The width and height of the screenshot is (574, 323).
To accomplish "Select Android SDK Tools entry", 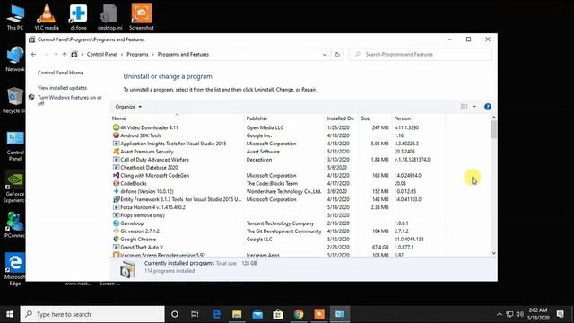I will pyautogui.click(x=141, y=135).
